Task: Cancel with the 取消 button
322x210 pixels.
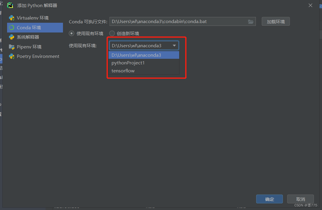Action: pos(300,199)
